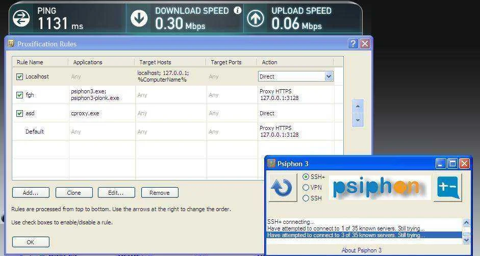Click the Psiphon 3 title bar icon
The width and height of the screenshot is (480, 256).
[271, 164]
